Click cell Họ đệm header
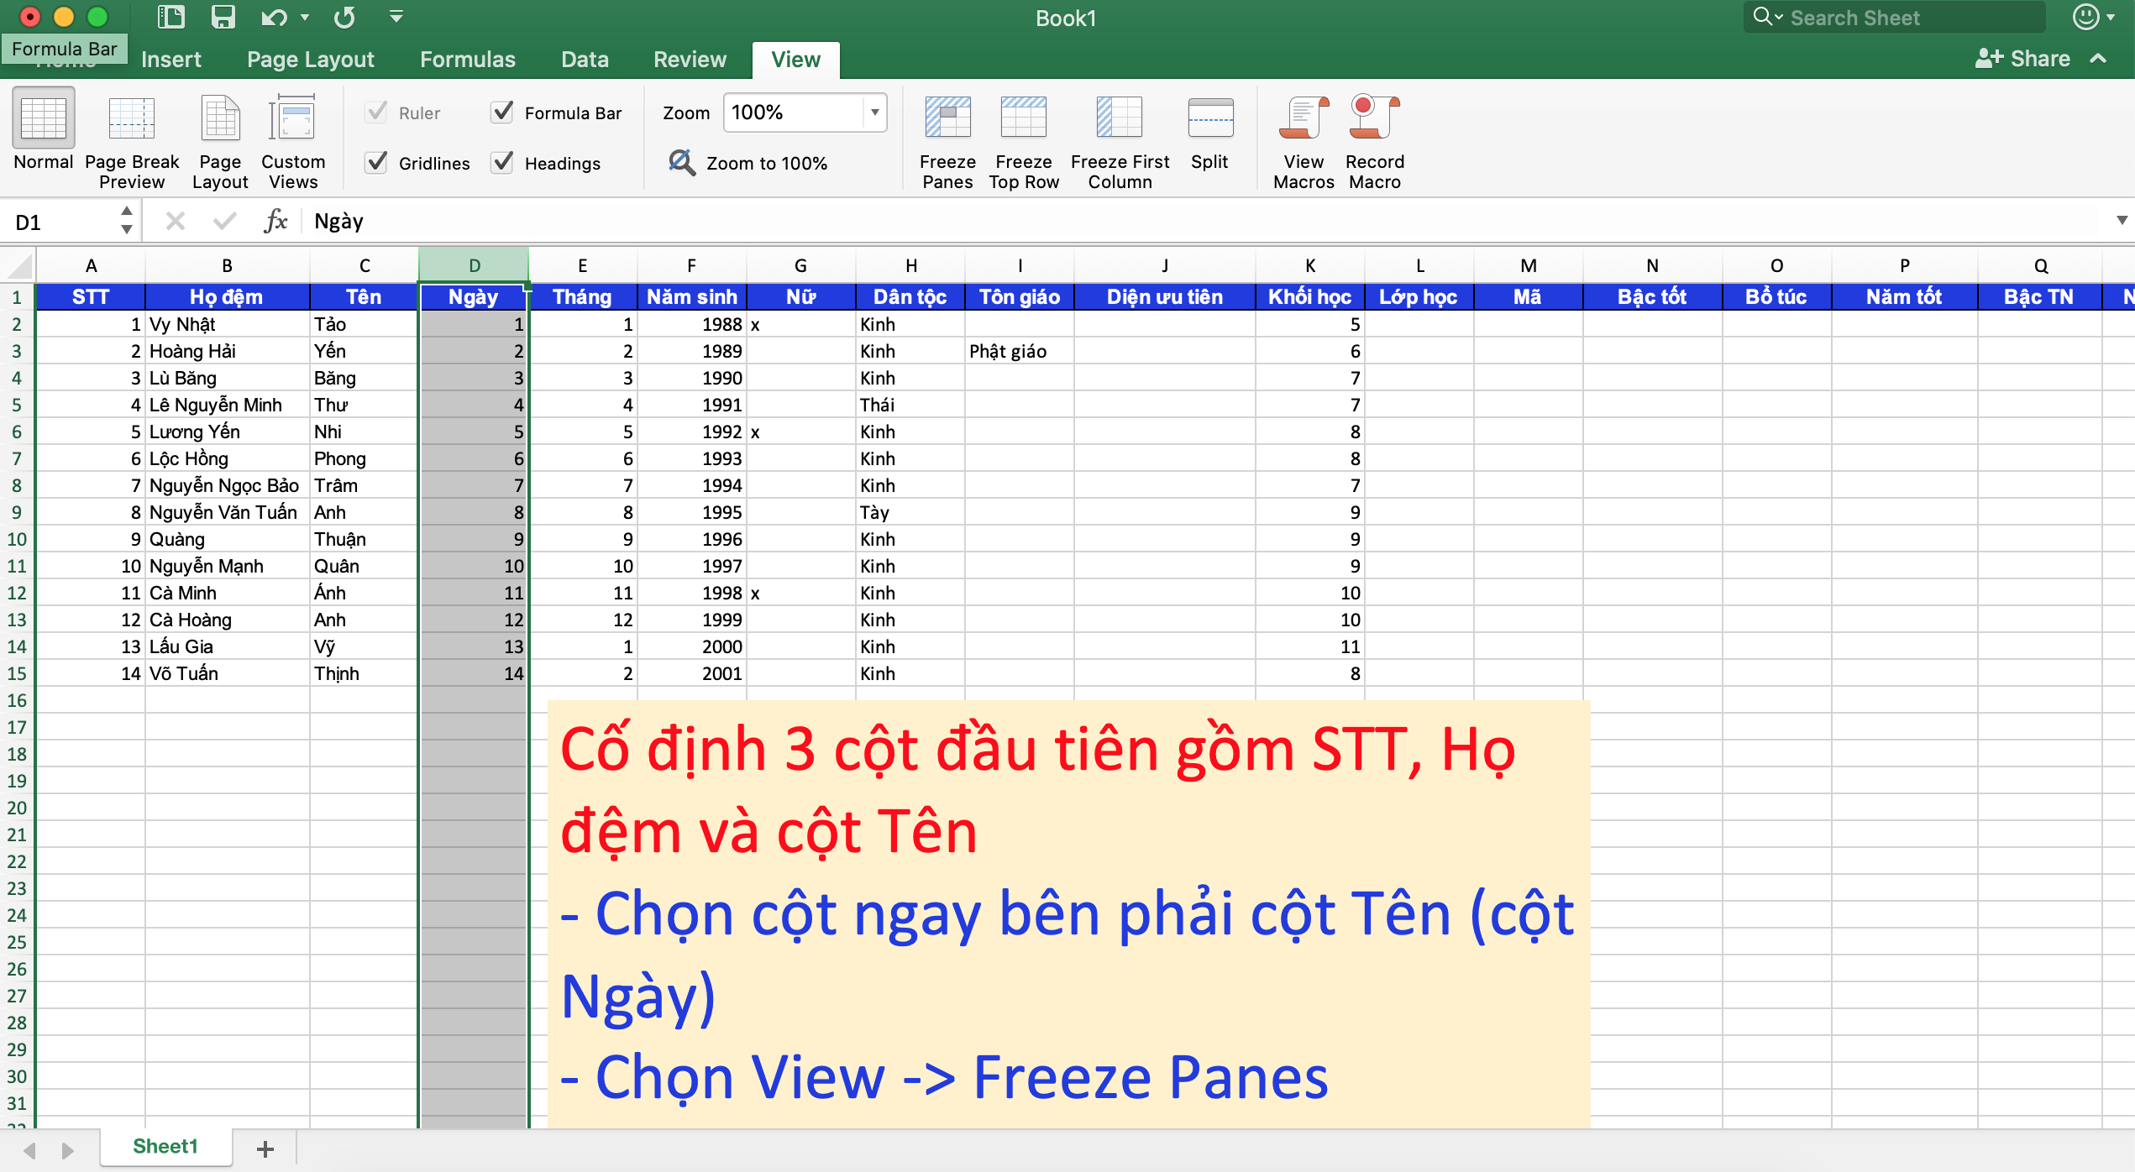Image resolution: width=2135 pixels, height=1172 pixels. coord(227,296)
